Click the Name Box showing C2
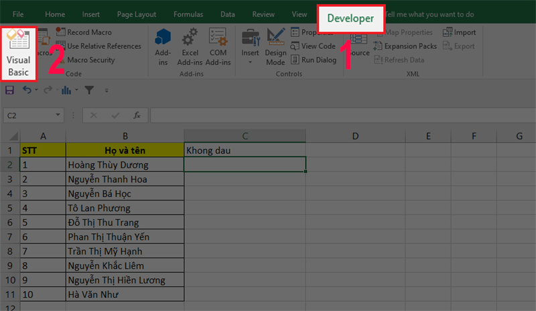 (28, 115)
